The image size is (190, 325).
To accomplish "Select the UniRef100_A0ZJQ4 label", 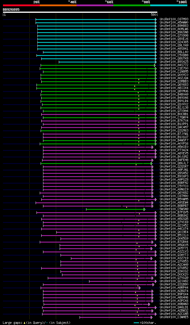I will (x=174, y=78).
